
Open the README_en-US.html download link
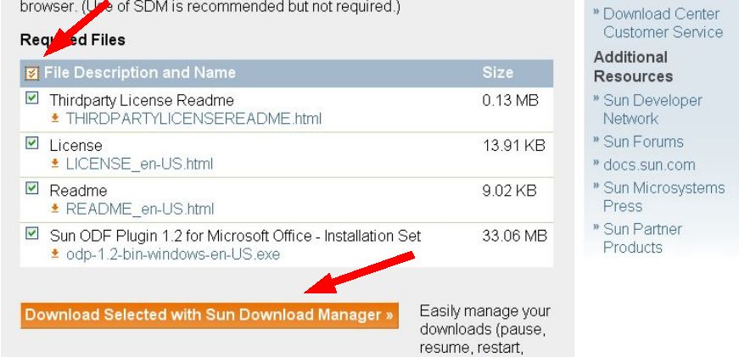pyautogui.click(x=140, y=209)
